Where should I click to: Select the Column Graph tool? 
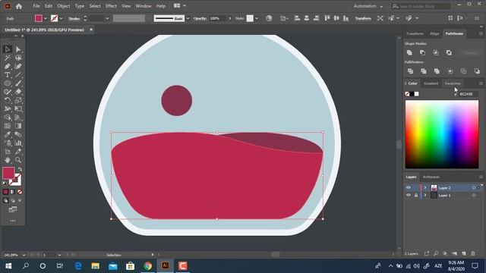tap(18, 143)
